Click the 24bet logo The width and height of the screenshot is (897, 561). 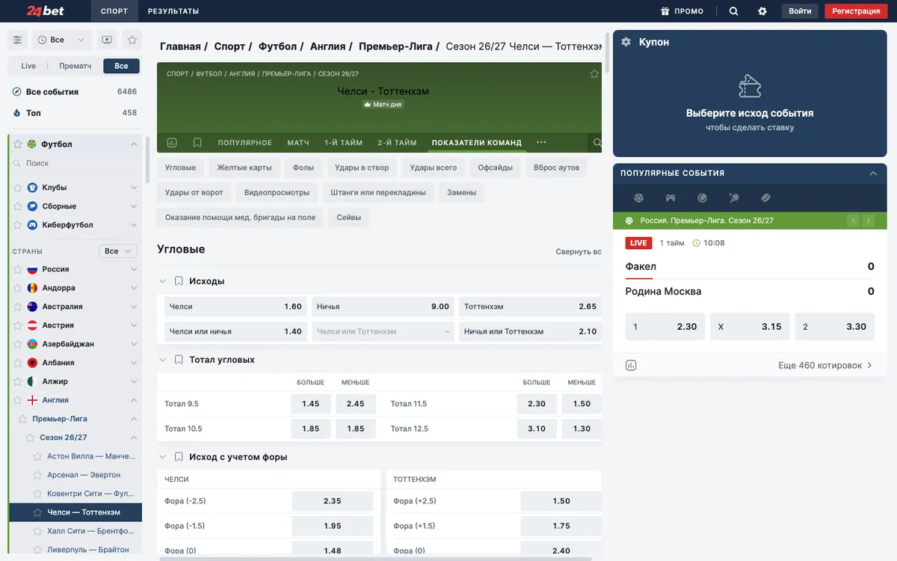point(45,11)
